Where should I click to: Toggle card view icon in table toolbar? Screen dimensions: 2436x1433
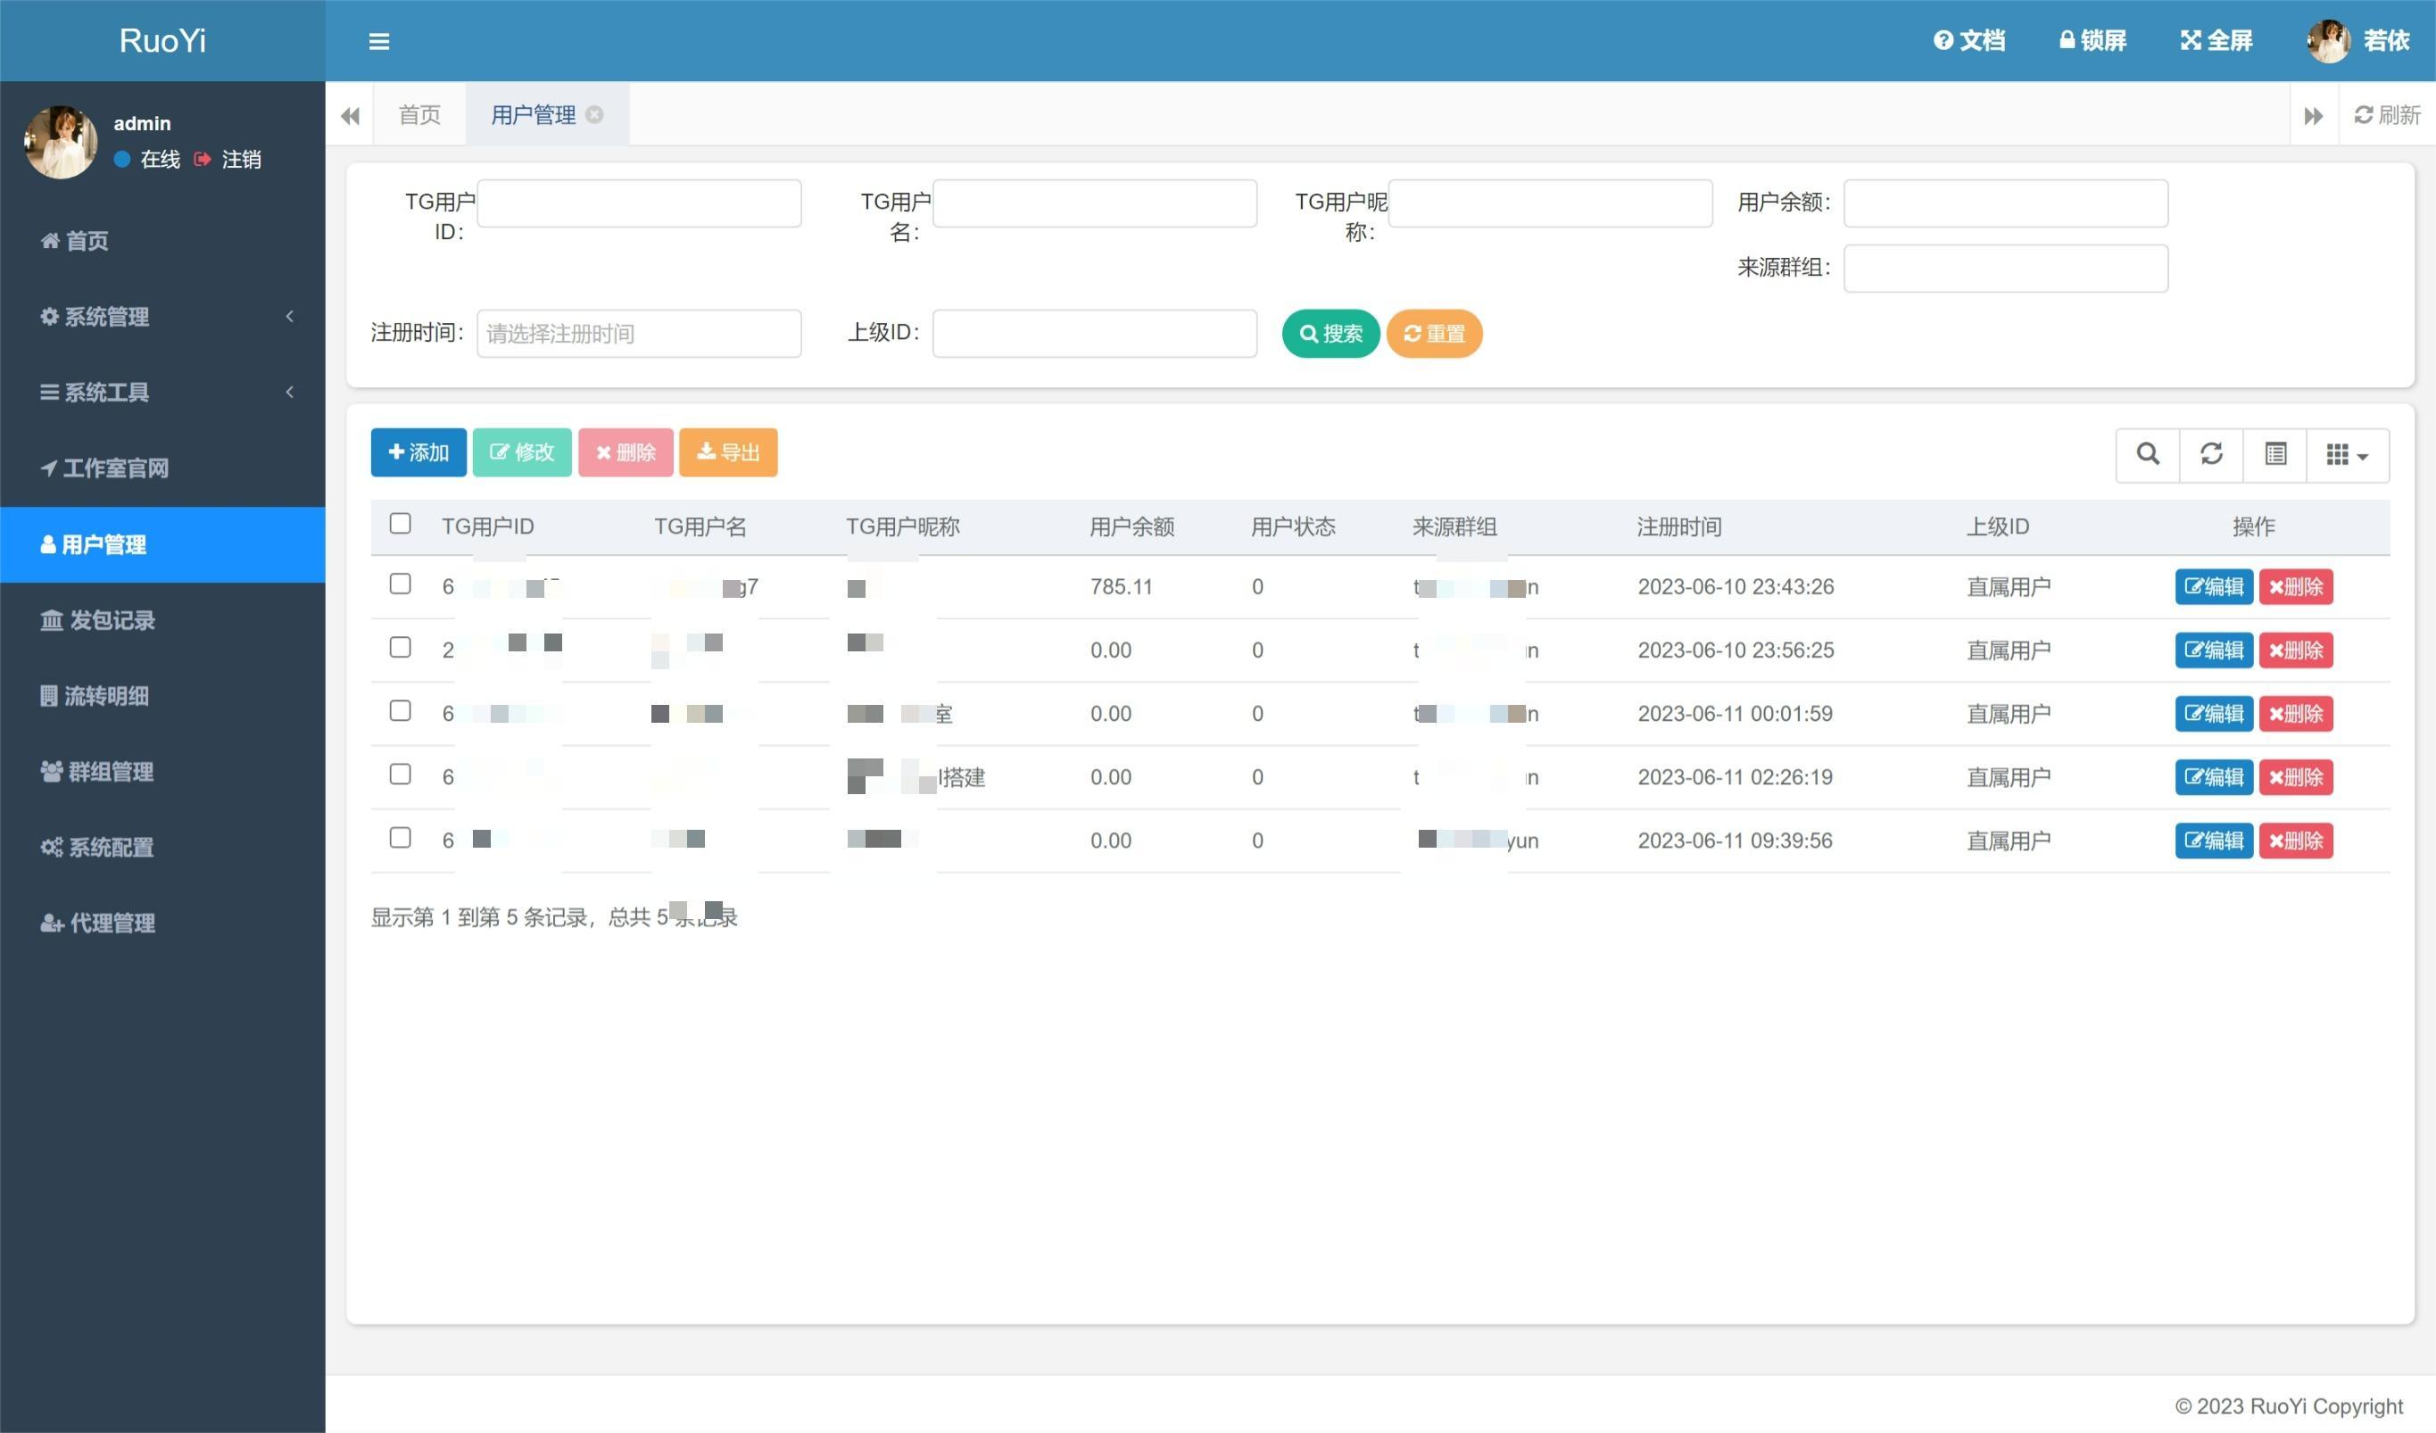coord(2274,453)
